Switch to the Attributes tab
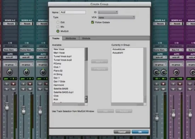 pos(71,38)
